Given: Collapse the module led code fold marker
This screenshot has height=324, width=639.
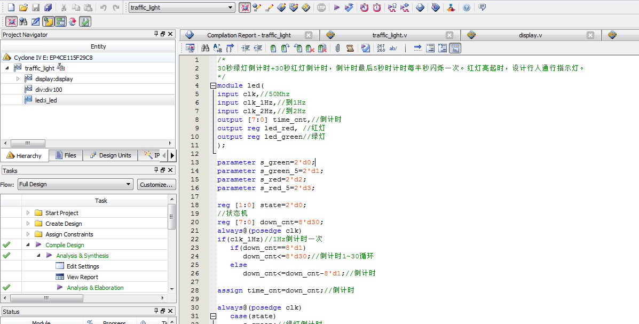Looking at the screenshot, I should pyautogui.click(x=214, y=85).
